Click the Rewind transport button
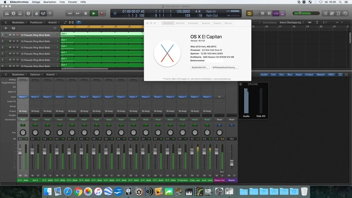The width and height of the screenshot is (352, 198). pos(70,13)
